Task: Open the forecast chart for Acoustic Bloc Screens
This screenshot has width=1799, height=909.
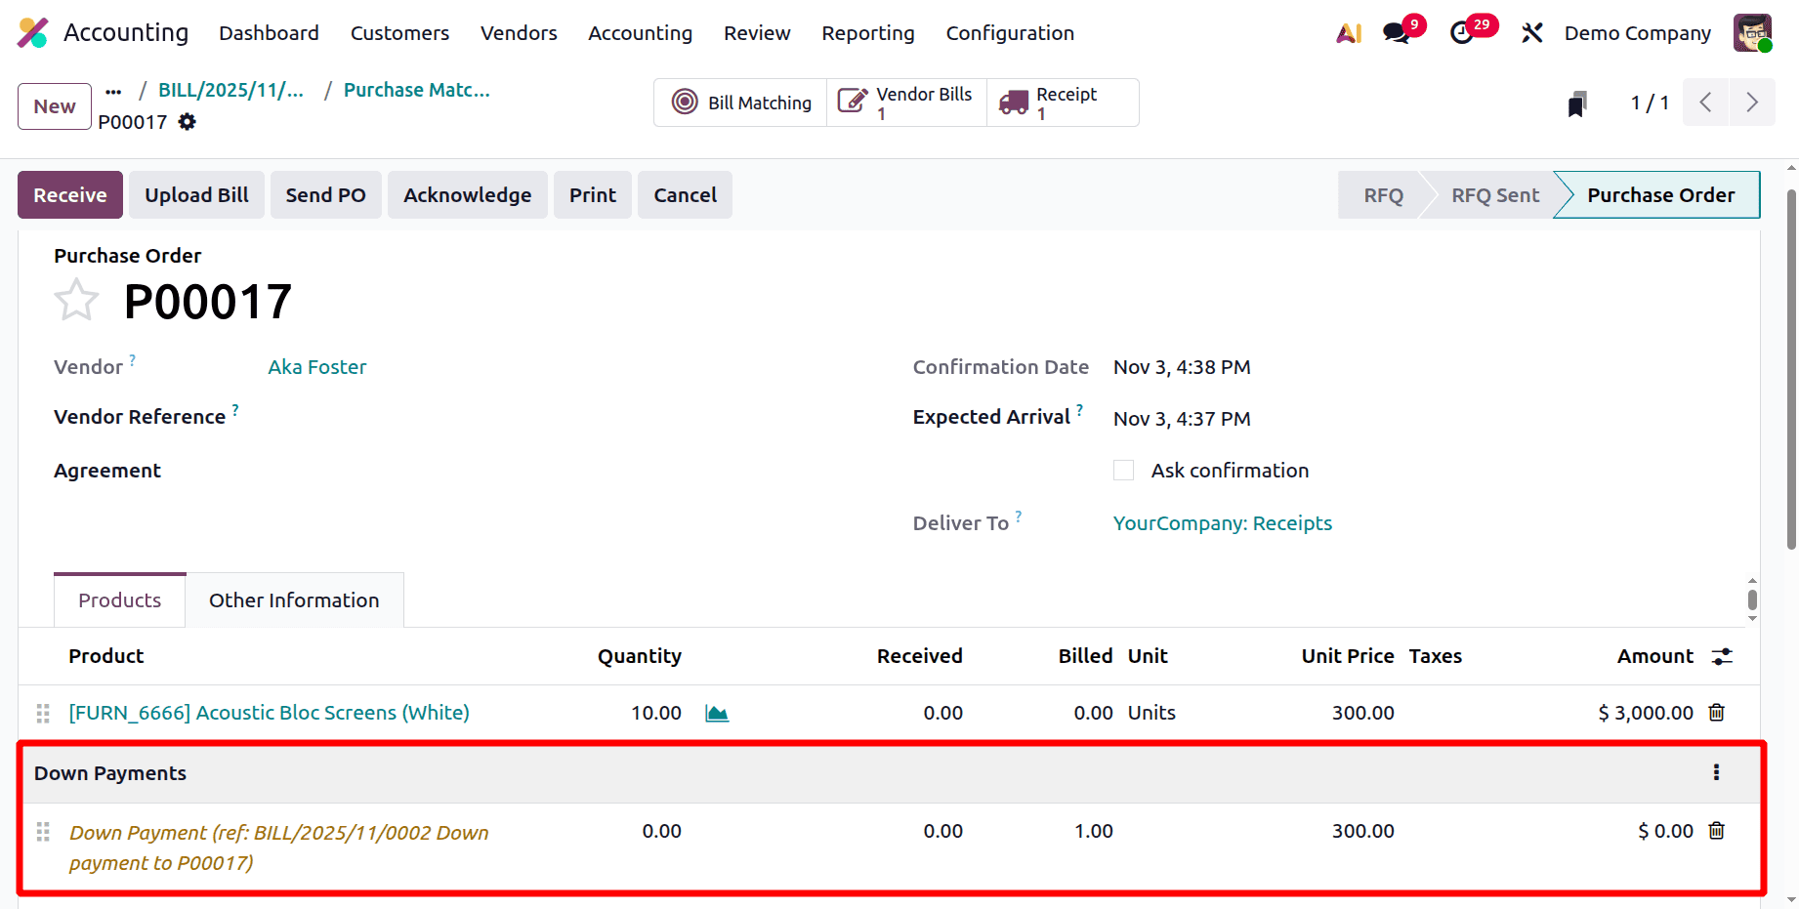Action: pyautogui.click(x=716, y=713)
